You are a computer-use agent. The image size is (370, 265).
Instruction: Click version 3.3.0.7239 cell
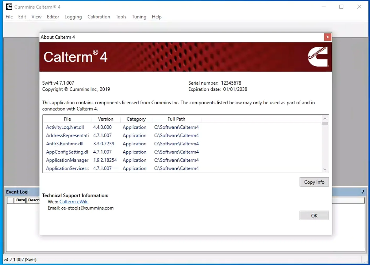pyautogui.click(x=104, y=144)
